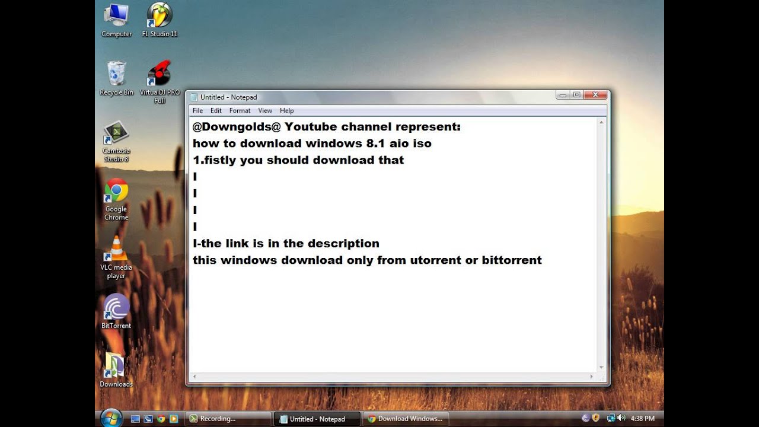The image size is (759, 427).
Task: Select Google Chrome desktop shortcut
Action: pyautogui.click(x=116, y=199)
